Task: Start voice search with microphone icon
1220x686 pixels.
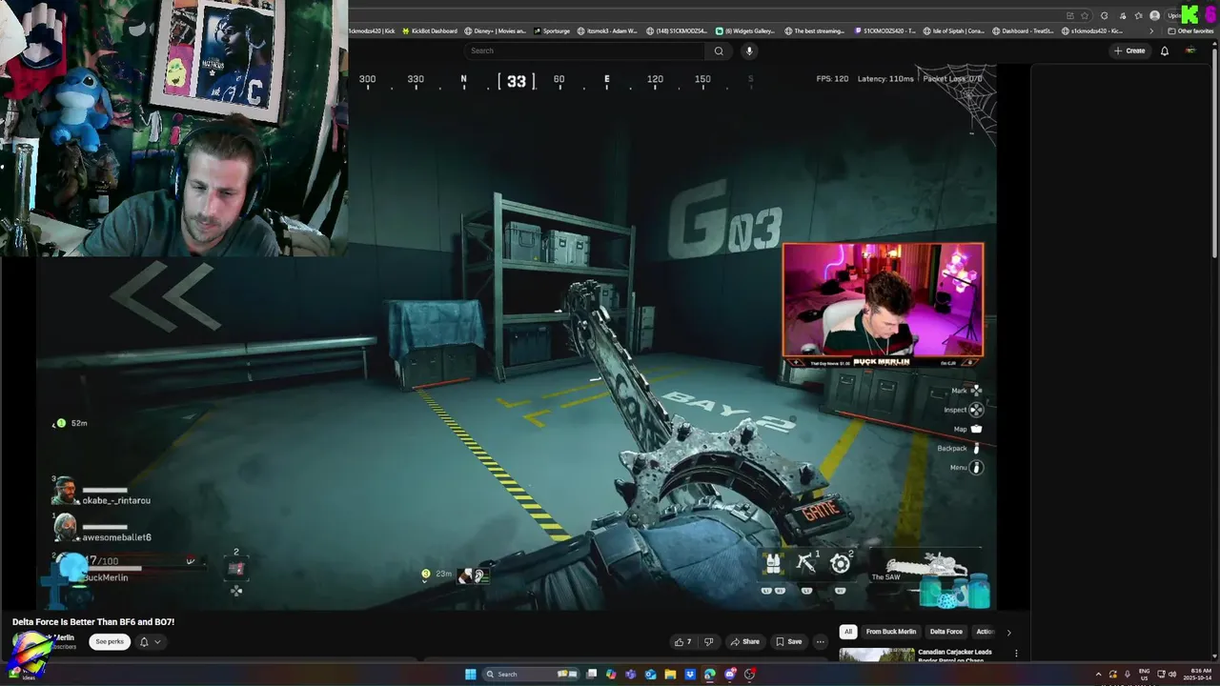Action: pos(749,50)
